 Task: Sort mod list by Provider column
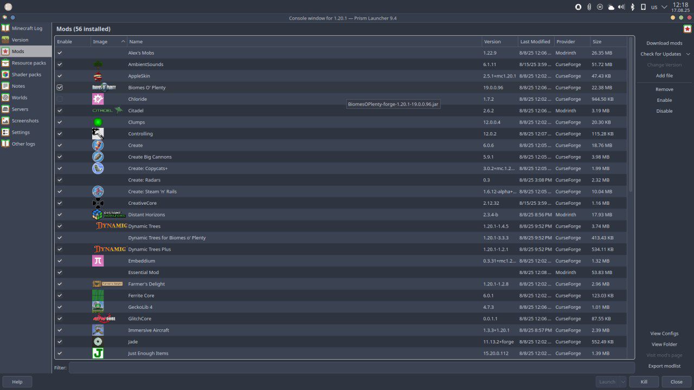[x=572, y=42]
